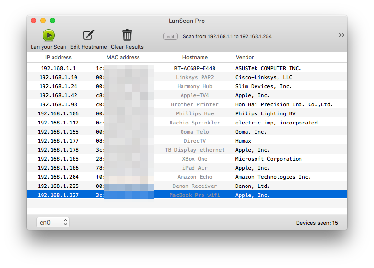
Task: Click vendor Hon Hai Precision Ind.
Action: tap(284, 104)
